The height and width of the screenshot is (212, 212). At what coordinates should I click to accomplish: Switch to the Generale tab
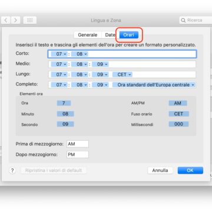coord(88,35)
